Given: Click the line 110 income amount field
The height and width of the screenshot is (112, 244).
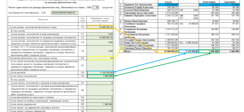Looking at the screenshot, I should tap(101, 27).
